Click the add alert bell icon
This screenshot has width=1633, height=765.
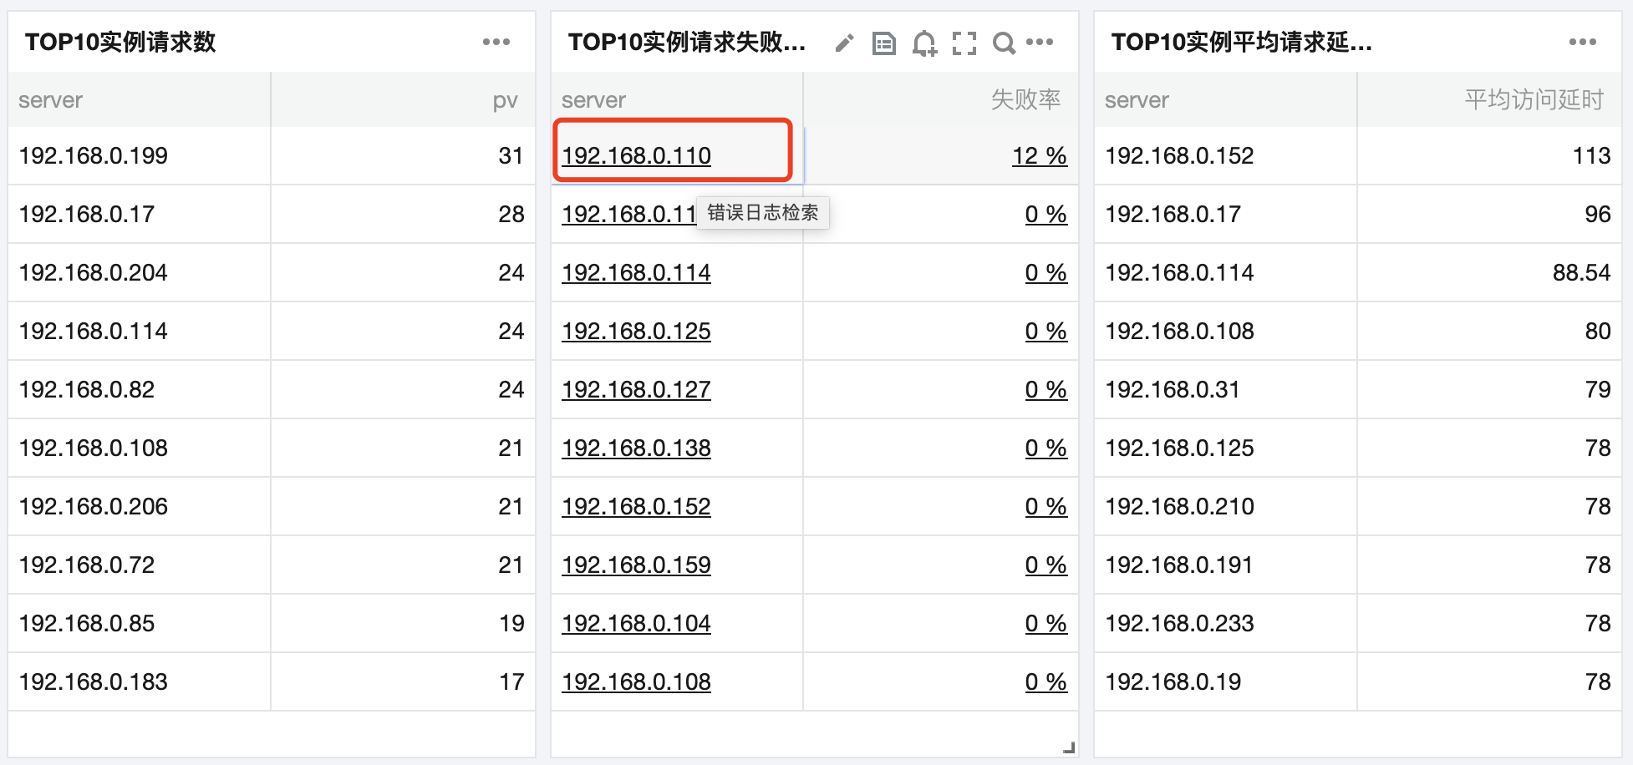click(923, 43)
